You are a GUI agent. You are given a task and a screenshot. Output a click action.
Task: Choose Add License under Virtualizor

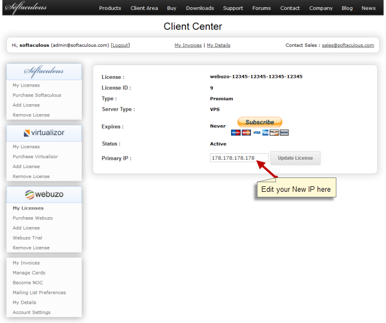[x=26, y=166]
